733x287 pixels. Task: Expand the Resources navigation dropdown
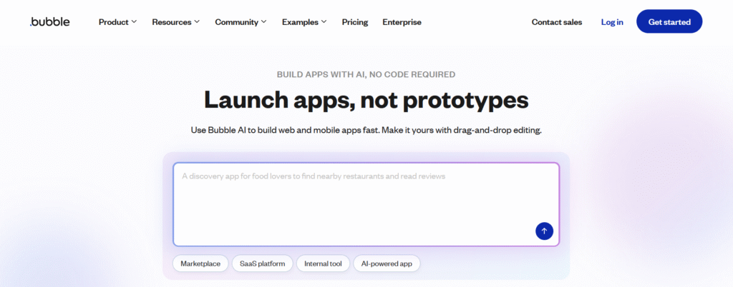click(x=175, y=22)
